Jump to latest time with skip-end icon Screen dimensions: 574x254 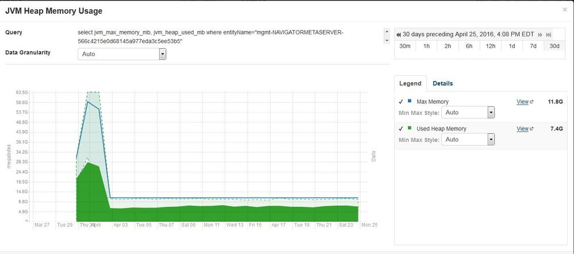(x=548, y=35)
